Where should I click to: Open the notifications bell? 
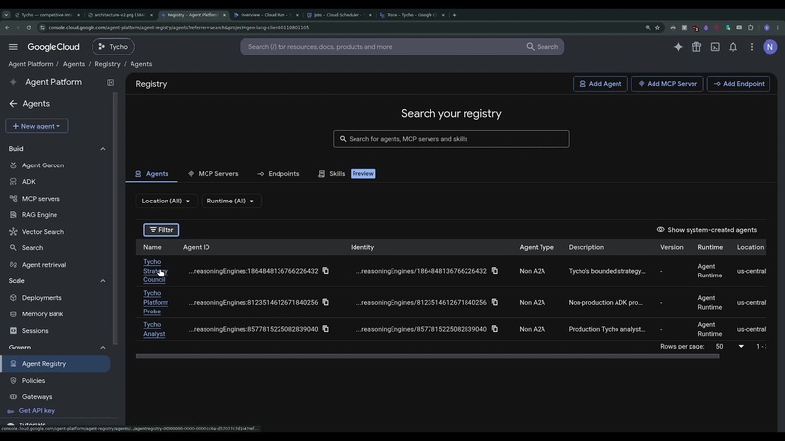tap(733, 47)
